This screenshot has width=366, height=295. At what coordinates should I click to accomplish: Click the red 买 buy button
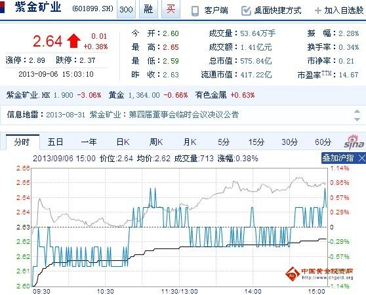click(x=171, y=9)
